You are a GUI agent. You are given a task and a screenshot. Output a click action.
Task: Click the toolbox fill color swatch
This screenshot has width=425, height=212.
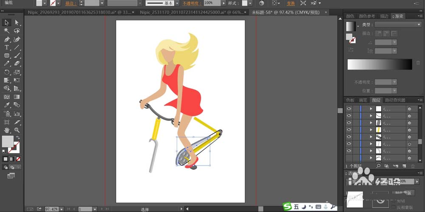coord(8,141)
